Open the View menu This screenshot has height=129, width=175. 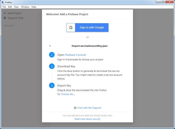[x=16, y=7]
